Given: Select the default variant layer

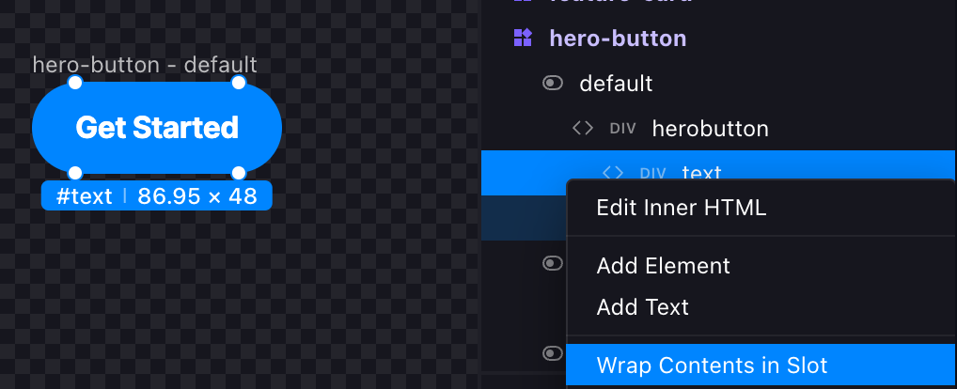Looking at the screenshot, I should coord(616,84).
